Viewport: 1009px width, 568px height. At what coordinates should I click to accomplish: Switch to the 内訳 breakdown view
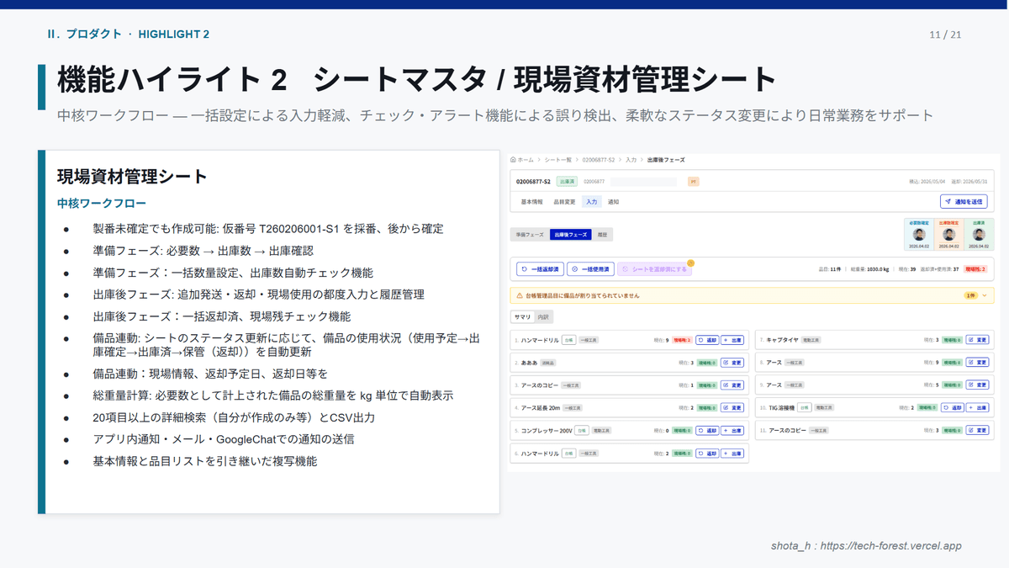coord(543,317)
